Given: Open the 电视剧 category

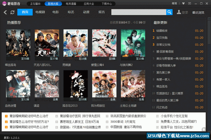Looking at the screenshot, I should tap(40, 12).
